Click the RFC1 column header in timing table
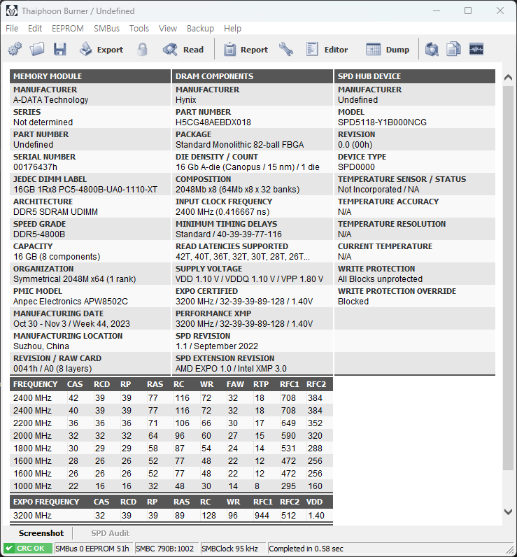Viewport: 517px width, 557px height. (x=290, y=384)
